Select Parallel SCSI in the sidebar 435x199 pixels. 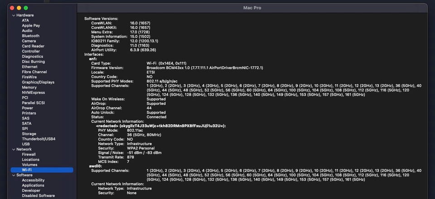pyautogui.click(x=33, y=103)
